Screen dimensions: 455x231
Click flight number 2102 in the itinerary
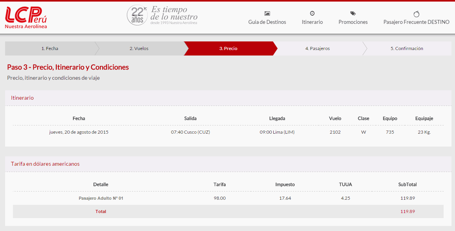pyautogui.click(x=335, y=132)
